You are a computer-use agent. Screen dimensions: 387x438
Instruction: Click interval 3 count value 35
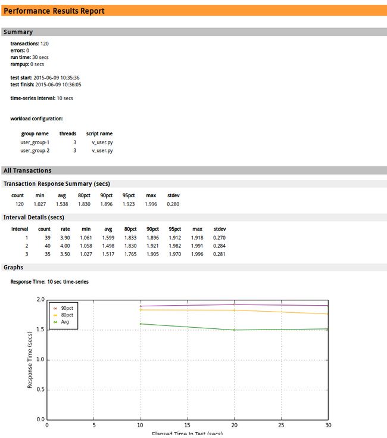[x=48, y=254]
